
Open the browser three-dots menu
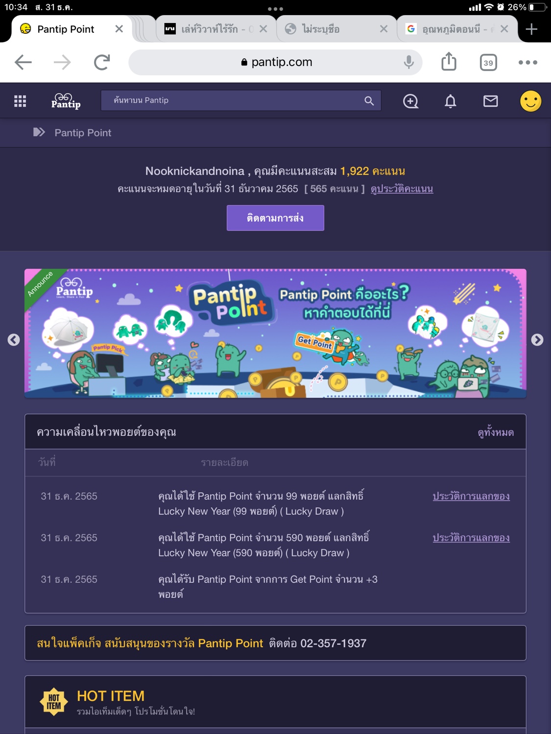click(x=527, y=62)
